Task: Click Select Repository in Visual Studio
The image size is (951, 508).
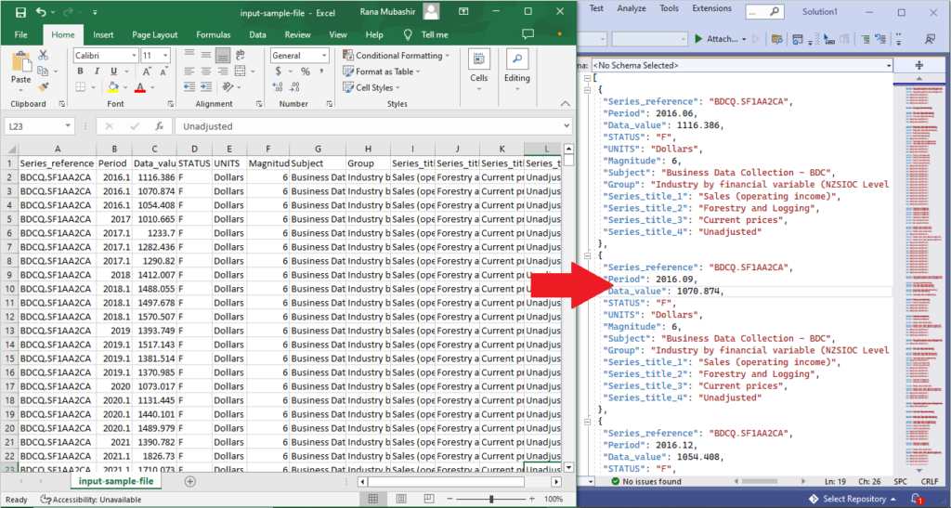Action: point(853,499)
